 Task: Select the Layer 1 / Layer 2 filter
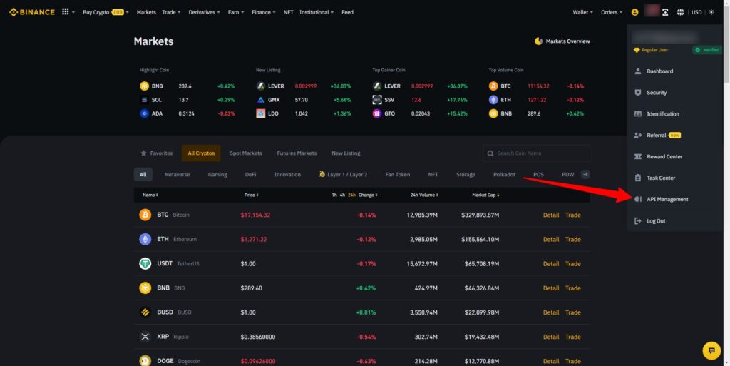point(343,175)
